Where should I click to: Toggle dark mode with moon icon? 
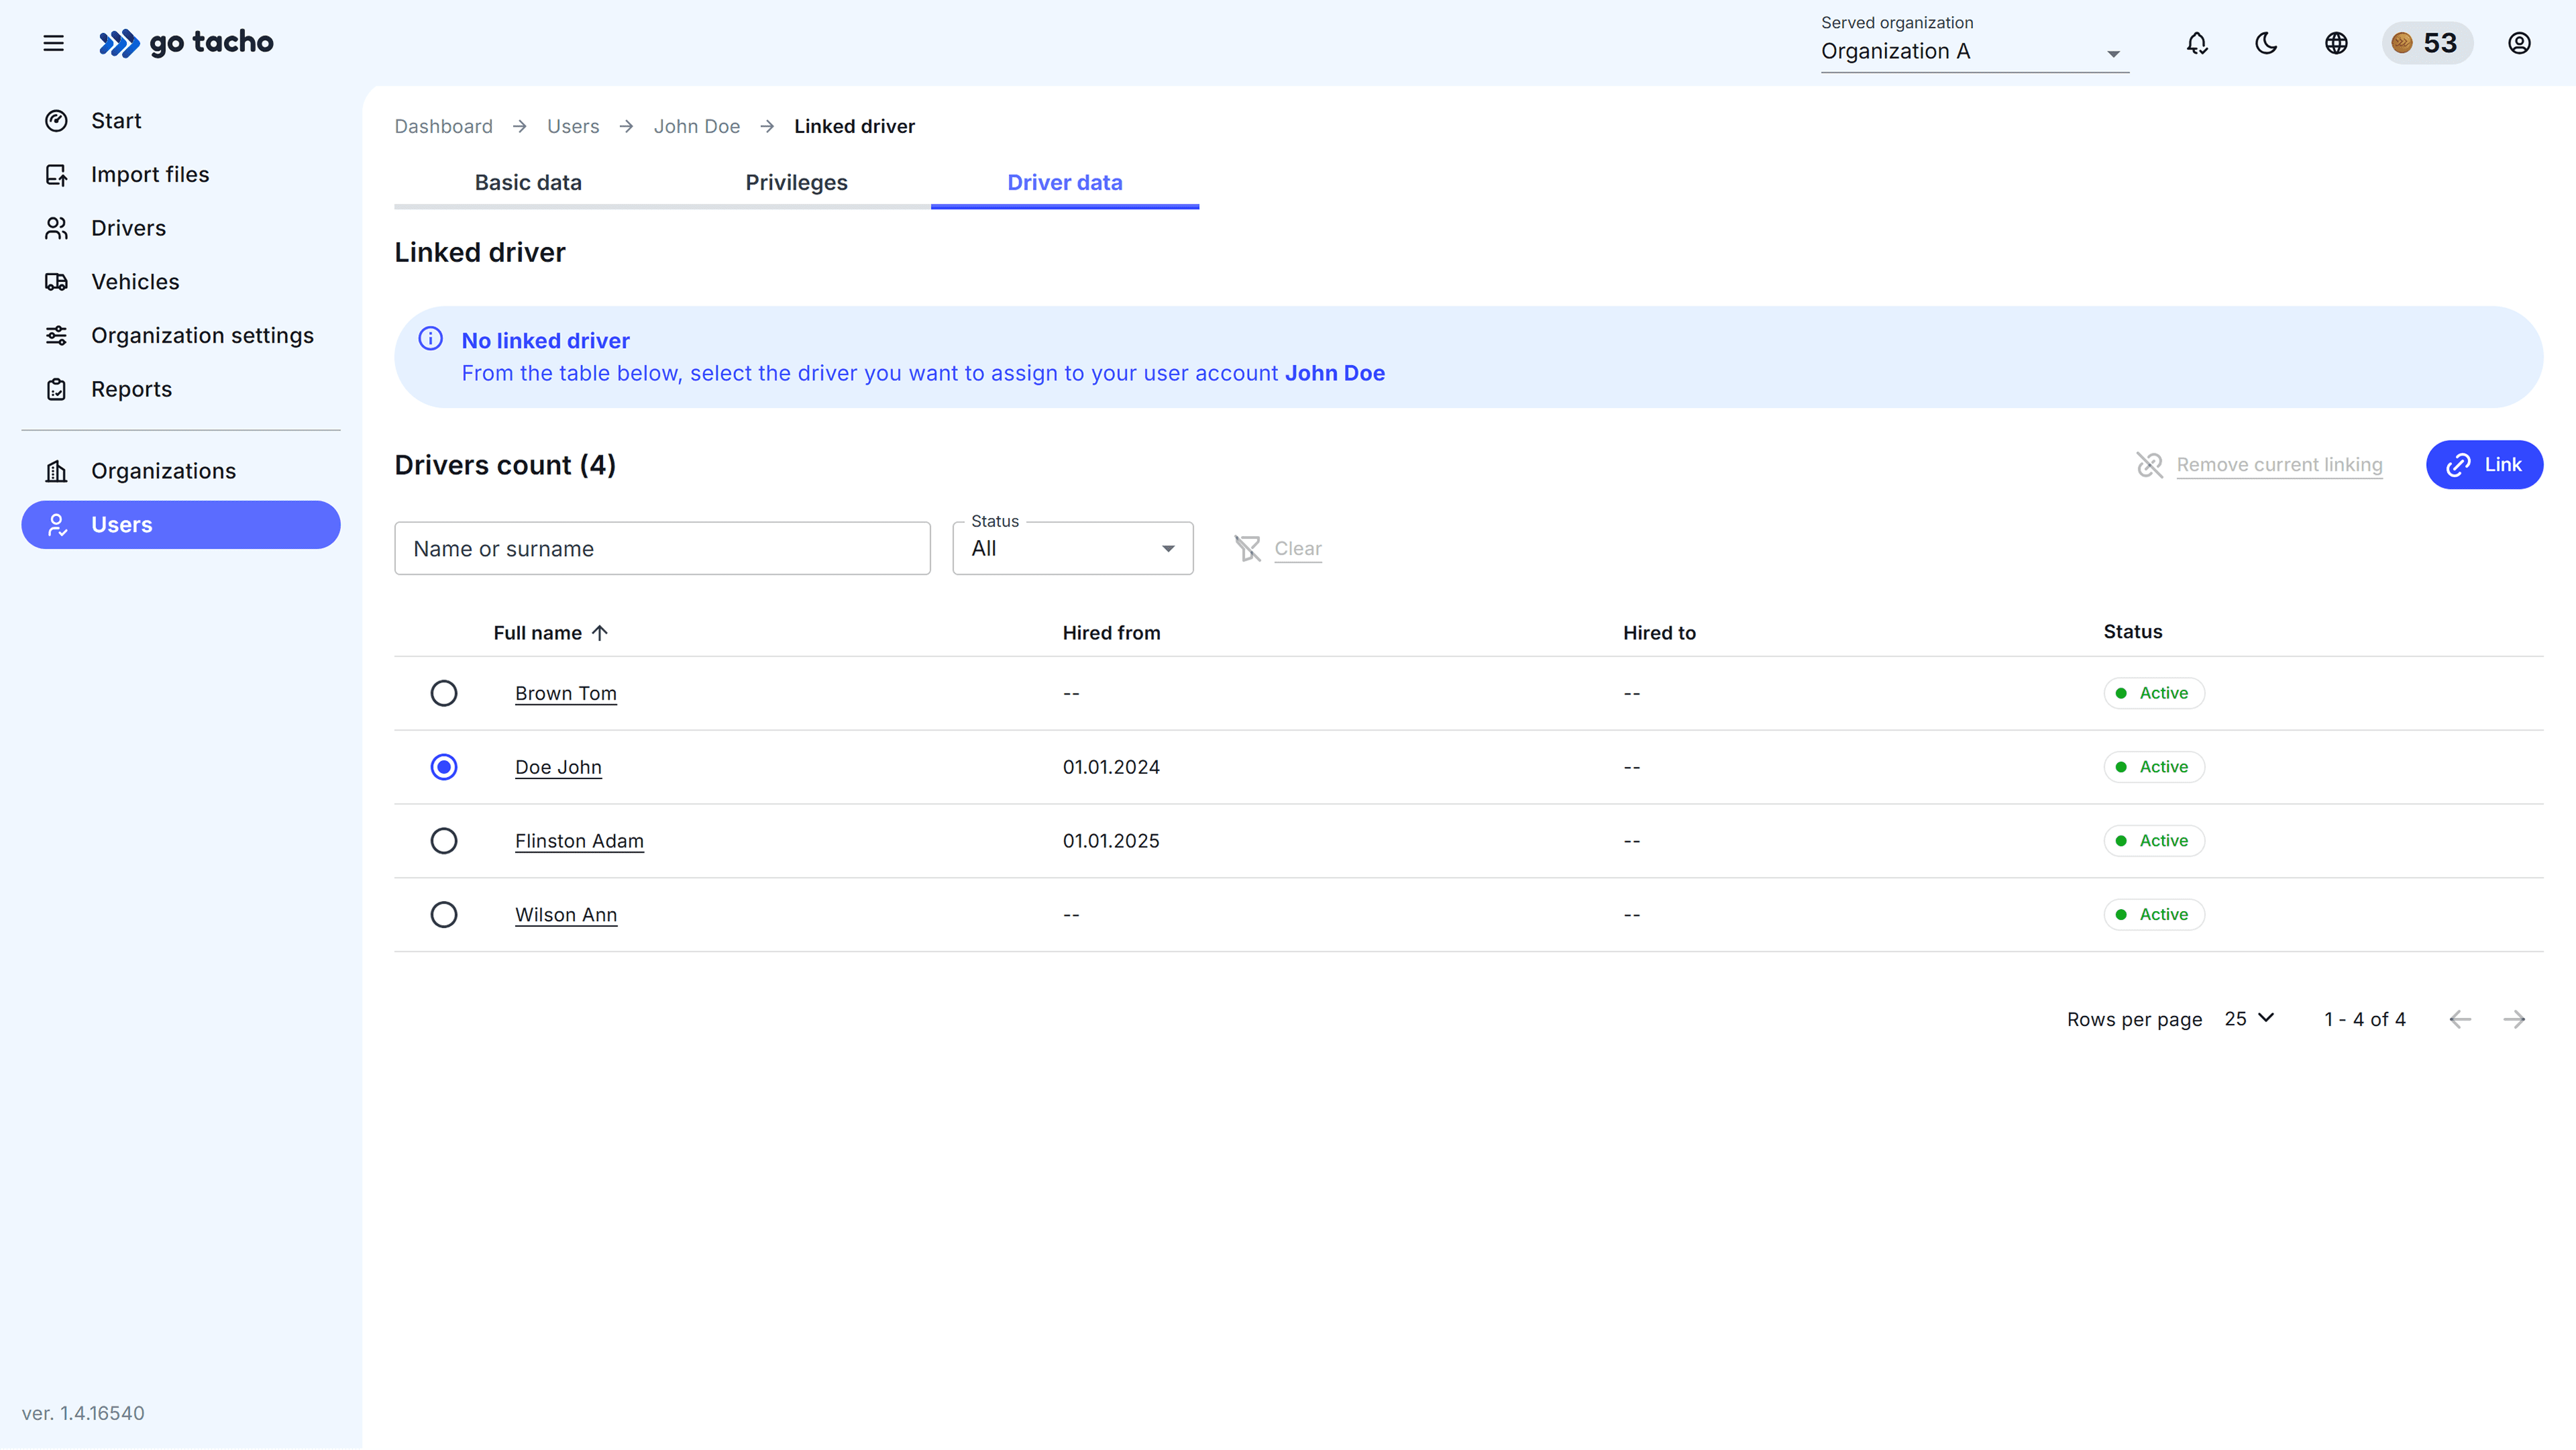(x=2266, y=43)
